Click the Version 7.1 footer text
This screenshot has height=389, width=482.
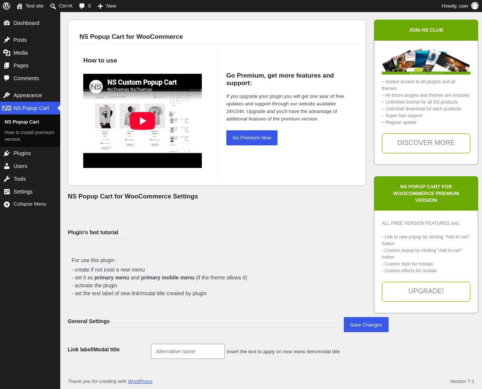click(x=462, y=381)
